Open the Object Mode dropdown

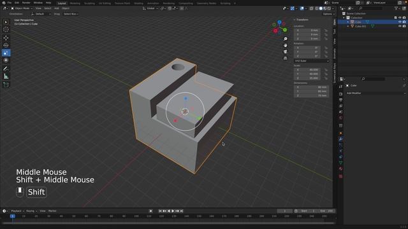coord(22,8)
